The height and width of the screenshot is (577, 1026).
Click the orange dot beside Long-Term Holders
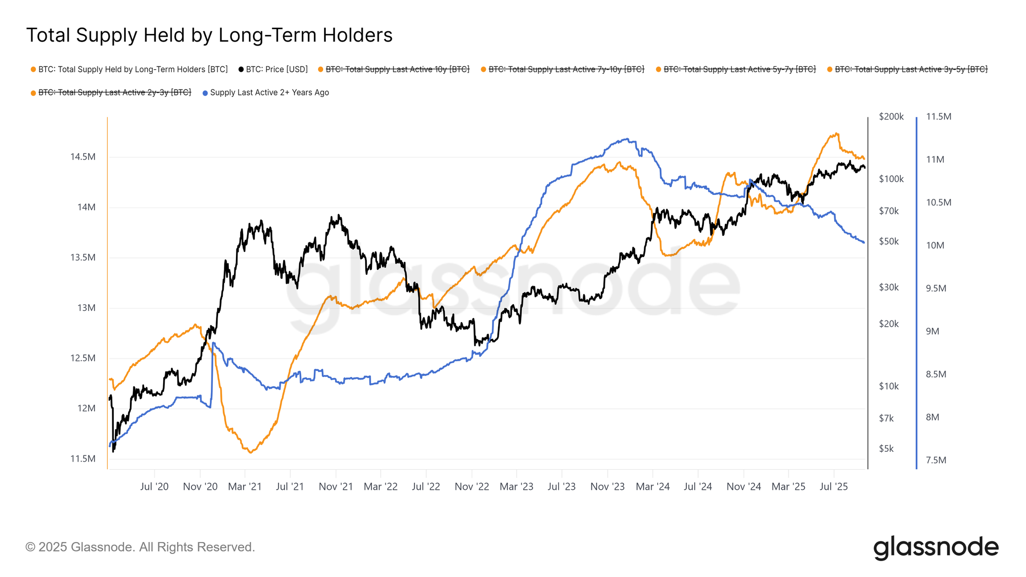[x=33, y=70]
